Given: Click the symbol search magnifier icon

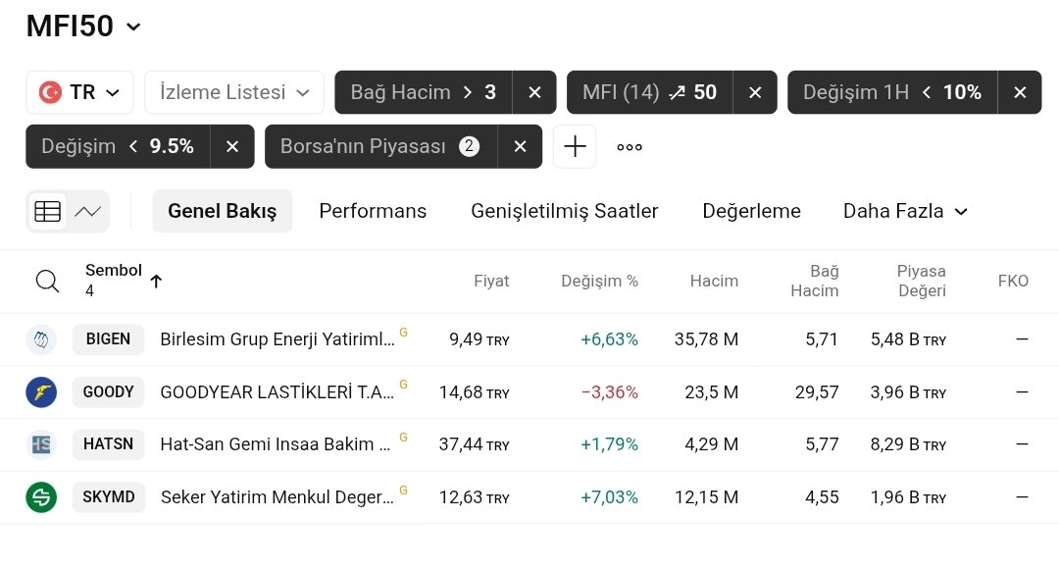Looking at the screenshot, I should pos(47,282).
